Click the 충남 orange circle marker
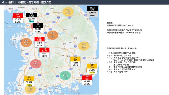The width and height of the screenshot is (169, 95). click(26, 42)
